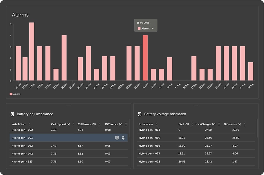264x175 pixels.
Task: Sort by Inv./Charger (V) column
Action: [219, 124]
